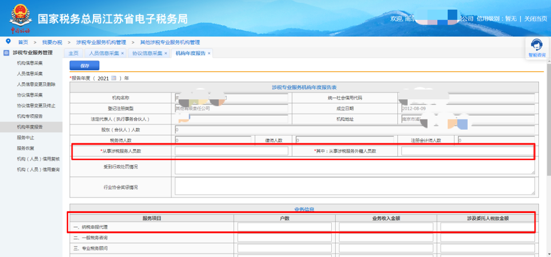Click the 关闭当页 link in header
The height and width of the screenshot is (257, 551).
coord(536,18)
